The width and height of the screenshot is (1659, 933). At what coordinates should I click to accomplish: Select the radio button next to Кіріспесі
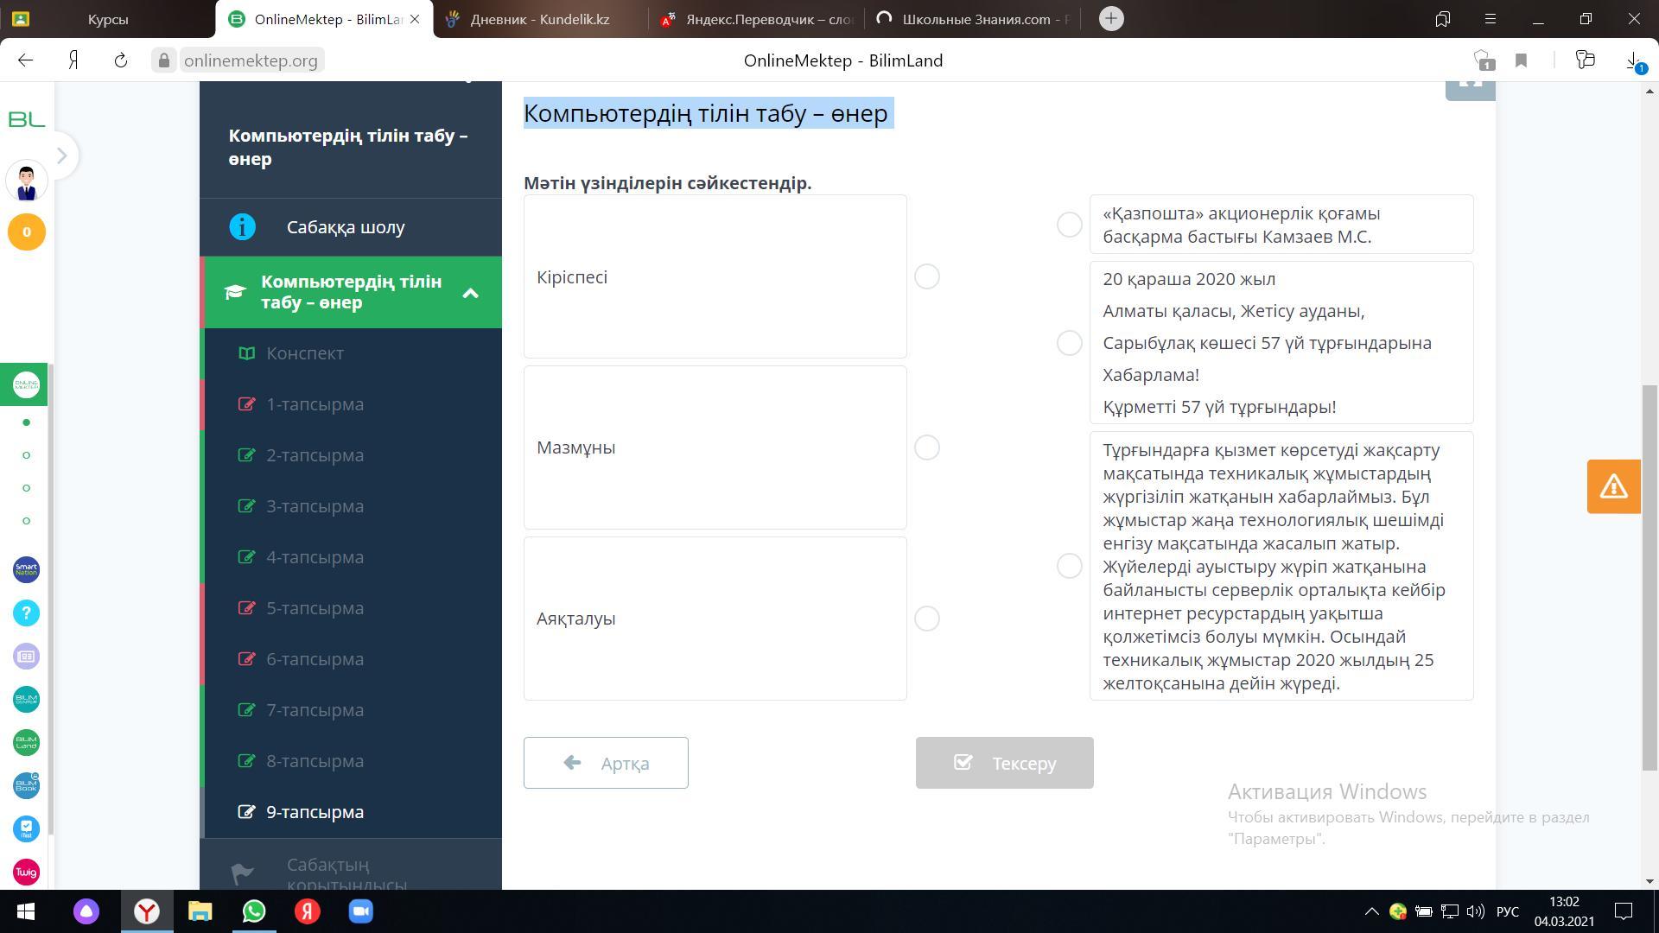click(x=926, y=276)
